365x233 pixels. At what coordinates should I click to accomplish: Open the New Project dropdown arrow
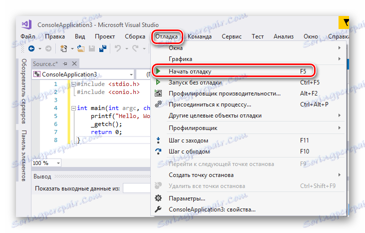pyautogui.click(x=72, y=48)
